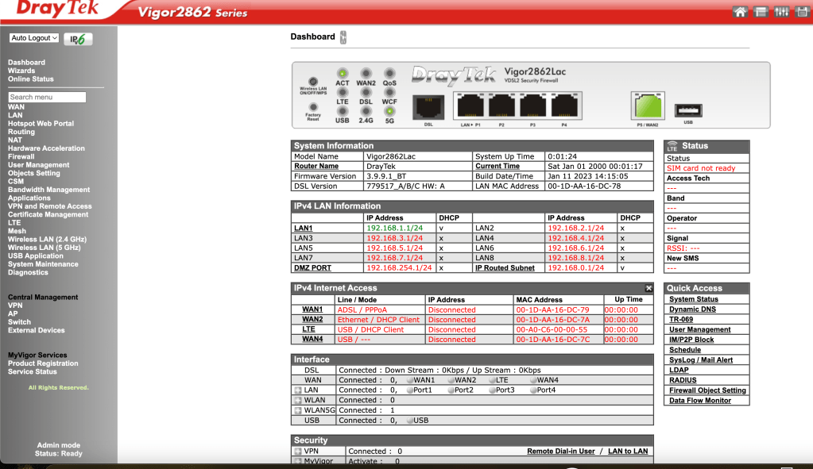Click the 'SIM card not ready' status text
The height and width of the screenshot is (469, 813).
click(701, 168)
